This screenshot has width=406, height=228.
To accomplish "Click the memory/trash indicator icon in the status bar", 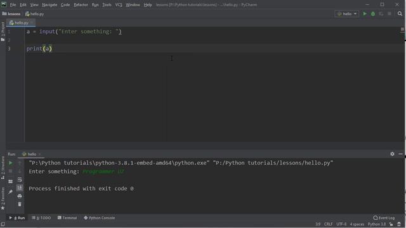I will click(399, 224).
